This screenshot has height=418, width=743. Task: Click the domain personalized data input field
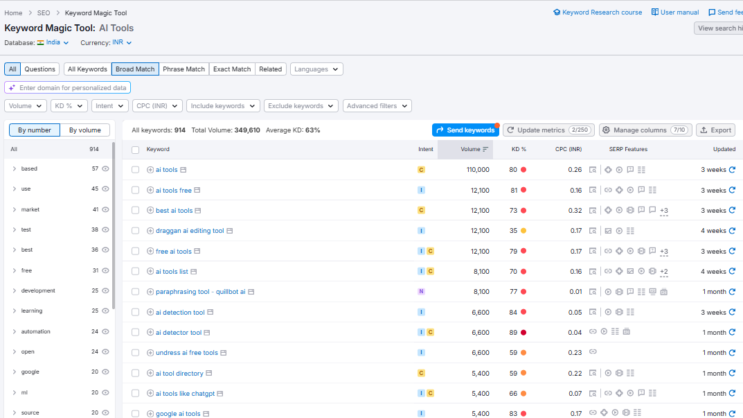pos(67,88)
